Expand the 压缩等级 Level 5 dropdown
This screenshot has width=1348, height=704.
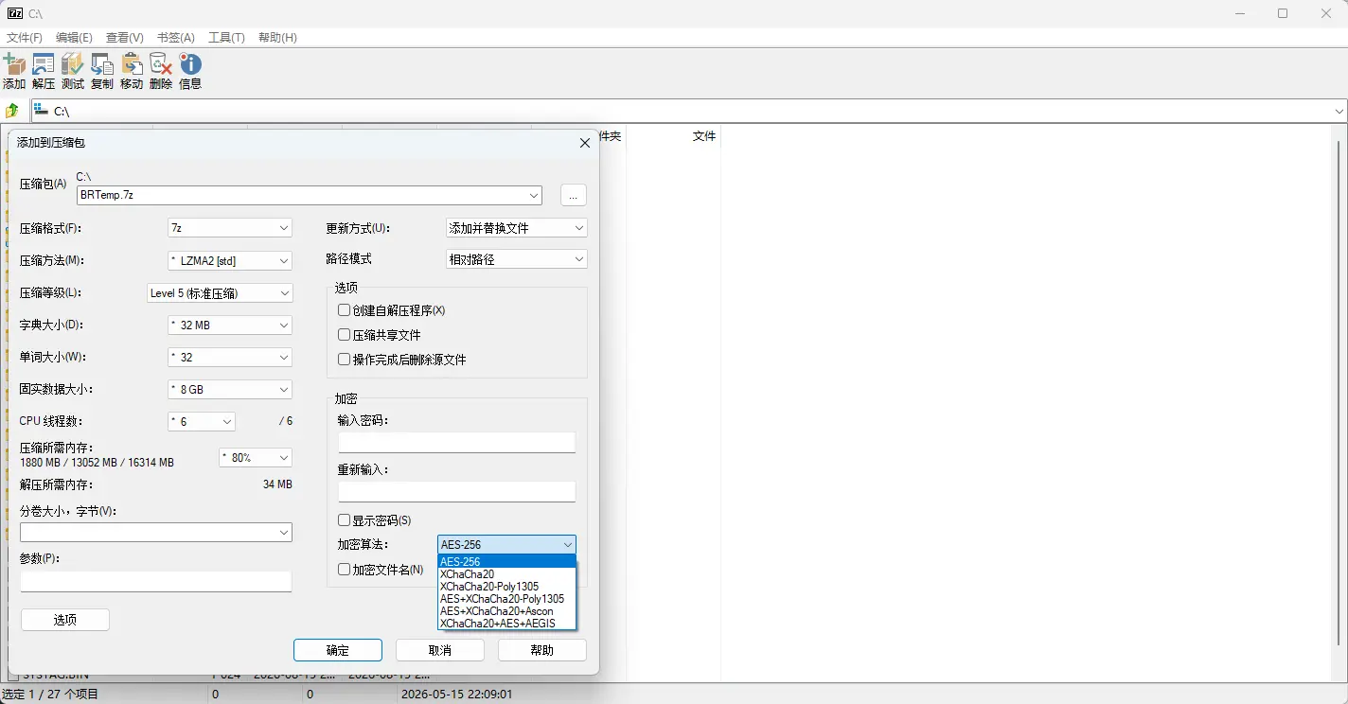pyautogui.click(x=220, y=293)
